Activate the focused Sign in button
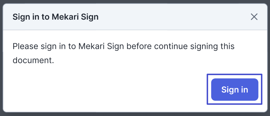The width and height of the screenshot is (270, 116). click(235, 90)
